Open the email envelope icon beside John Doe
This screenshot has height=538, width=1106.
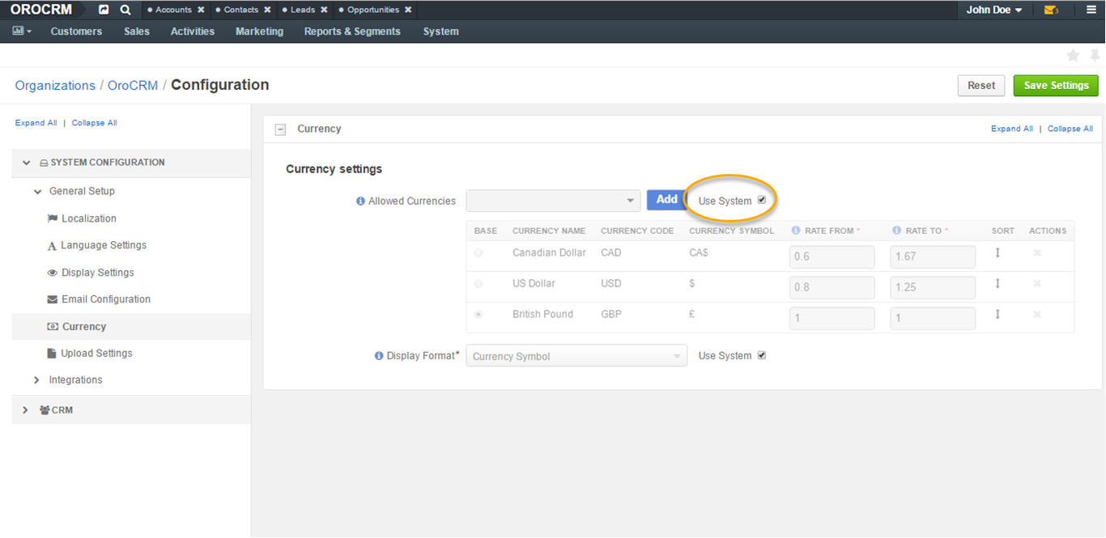1051,10
